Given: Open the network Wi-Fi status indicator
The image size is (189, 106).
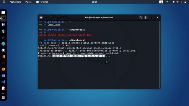Looking at the screenshot, I should [x=174, y=2].
